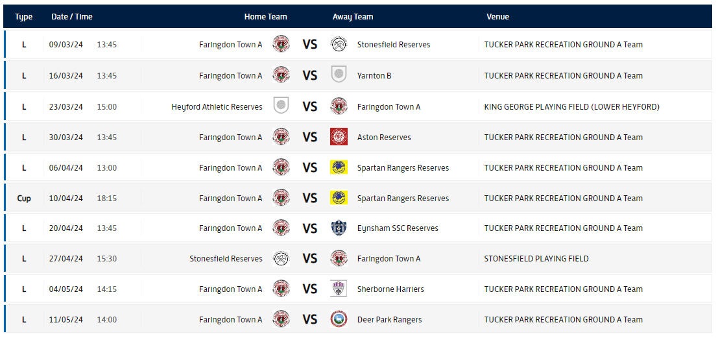Open STONESFIELD PLAYING FIELD venue link
The image size is (718, 338).
tap(536, 258)
